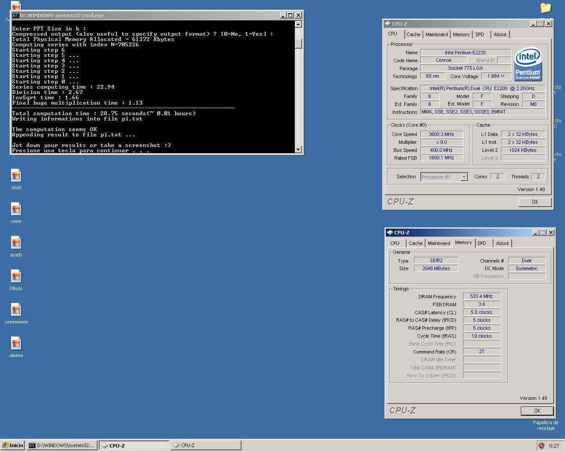Click the Command Rate value 2T
Viewport: 565px width, 452px height.
pos(482,351)
